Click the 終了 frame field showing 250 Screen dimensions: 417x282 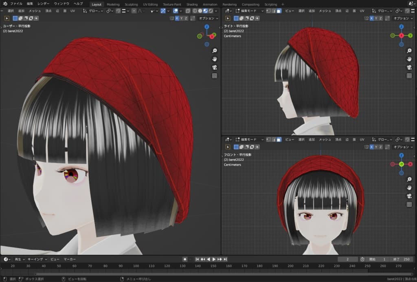[401, 259]
